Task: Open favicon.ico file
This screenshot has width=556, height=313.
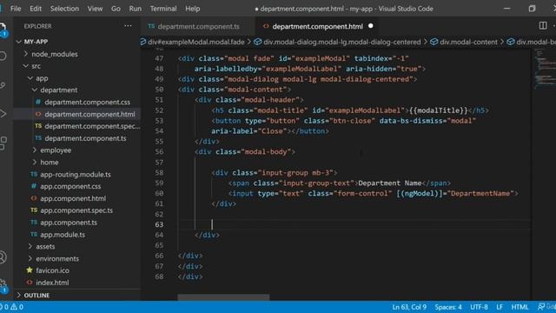Action: pyautogui.click(x=52, y=270)
